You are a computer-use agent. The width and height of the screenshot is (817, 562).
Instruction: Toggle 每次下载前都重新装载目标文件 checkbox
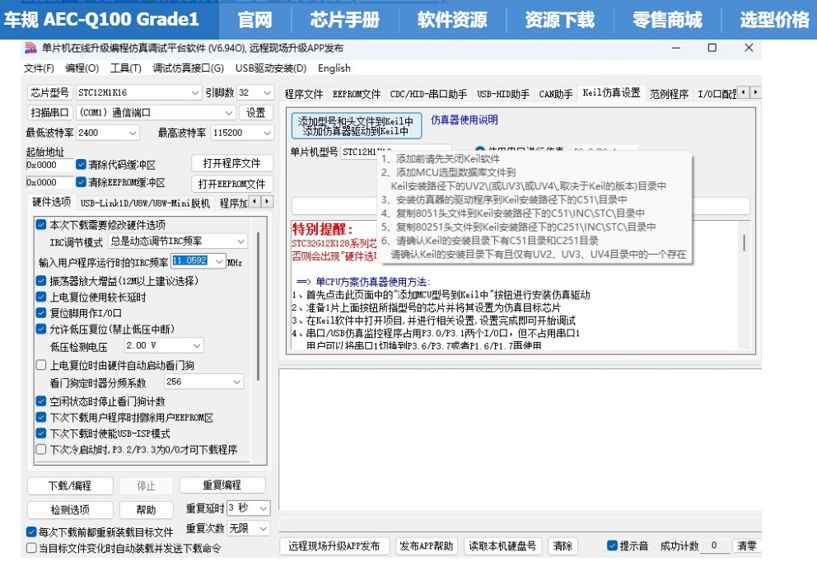pyautogui.click(x=31, y=532)
